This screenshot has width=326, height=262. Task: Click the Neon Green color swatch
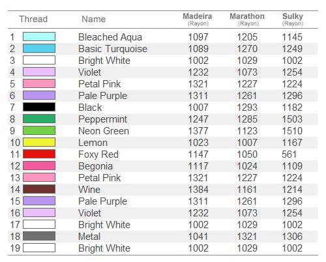click(x=39, y=130)
